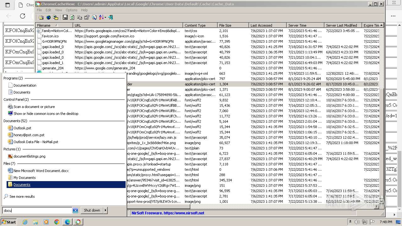Click the Exit door toolbar icon

pos(111,17)
